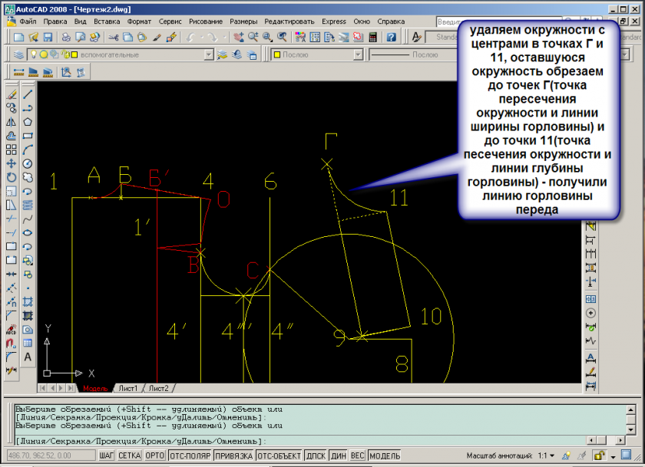Viewport: 645px width, 467px height.
Task: Toggle СЕТКА grid display
Action: 129,455
